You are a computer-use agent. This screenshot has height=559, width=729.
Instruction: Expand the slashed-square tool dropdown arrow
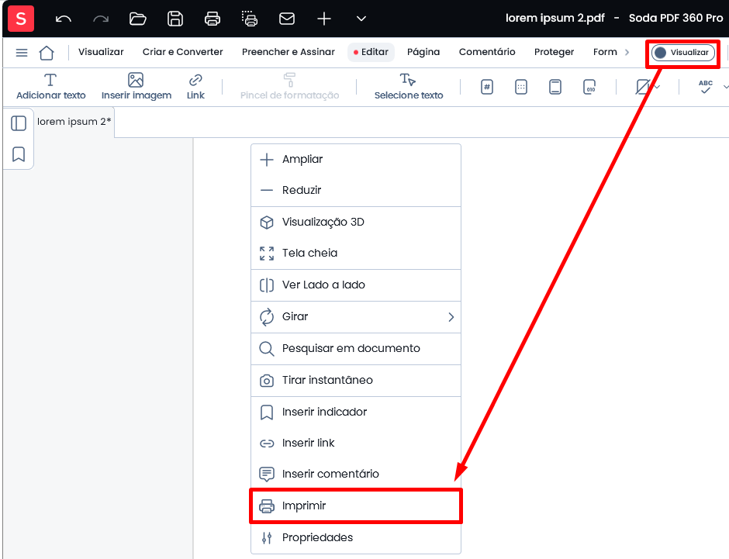point(657,87)
